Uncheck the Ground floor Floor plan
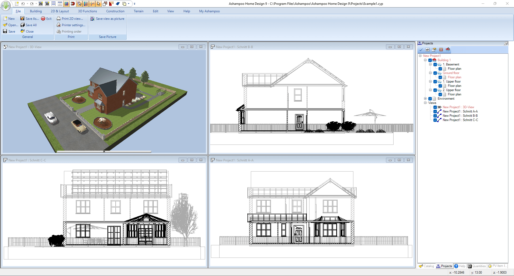Viewport: 514px width, 276px height. click(x=440, y=77)
